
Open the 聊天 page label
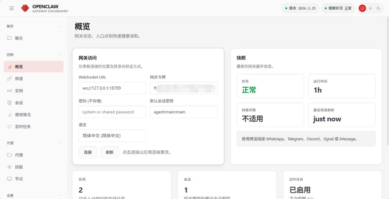(x=19, y=38)
